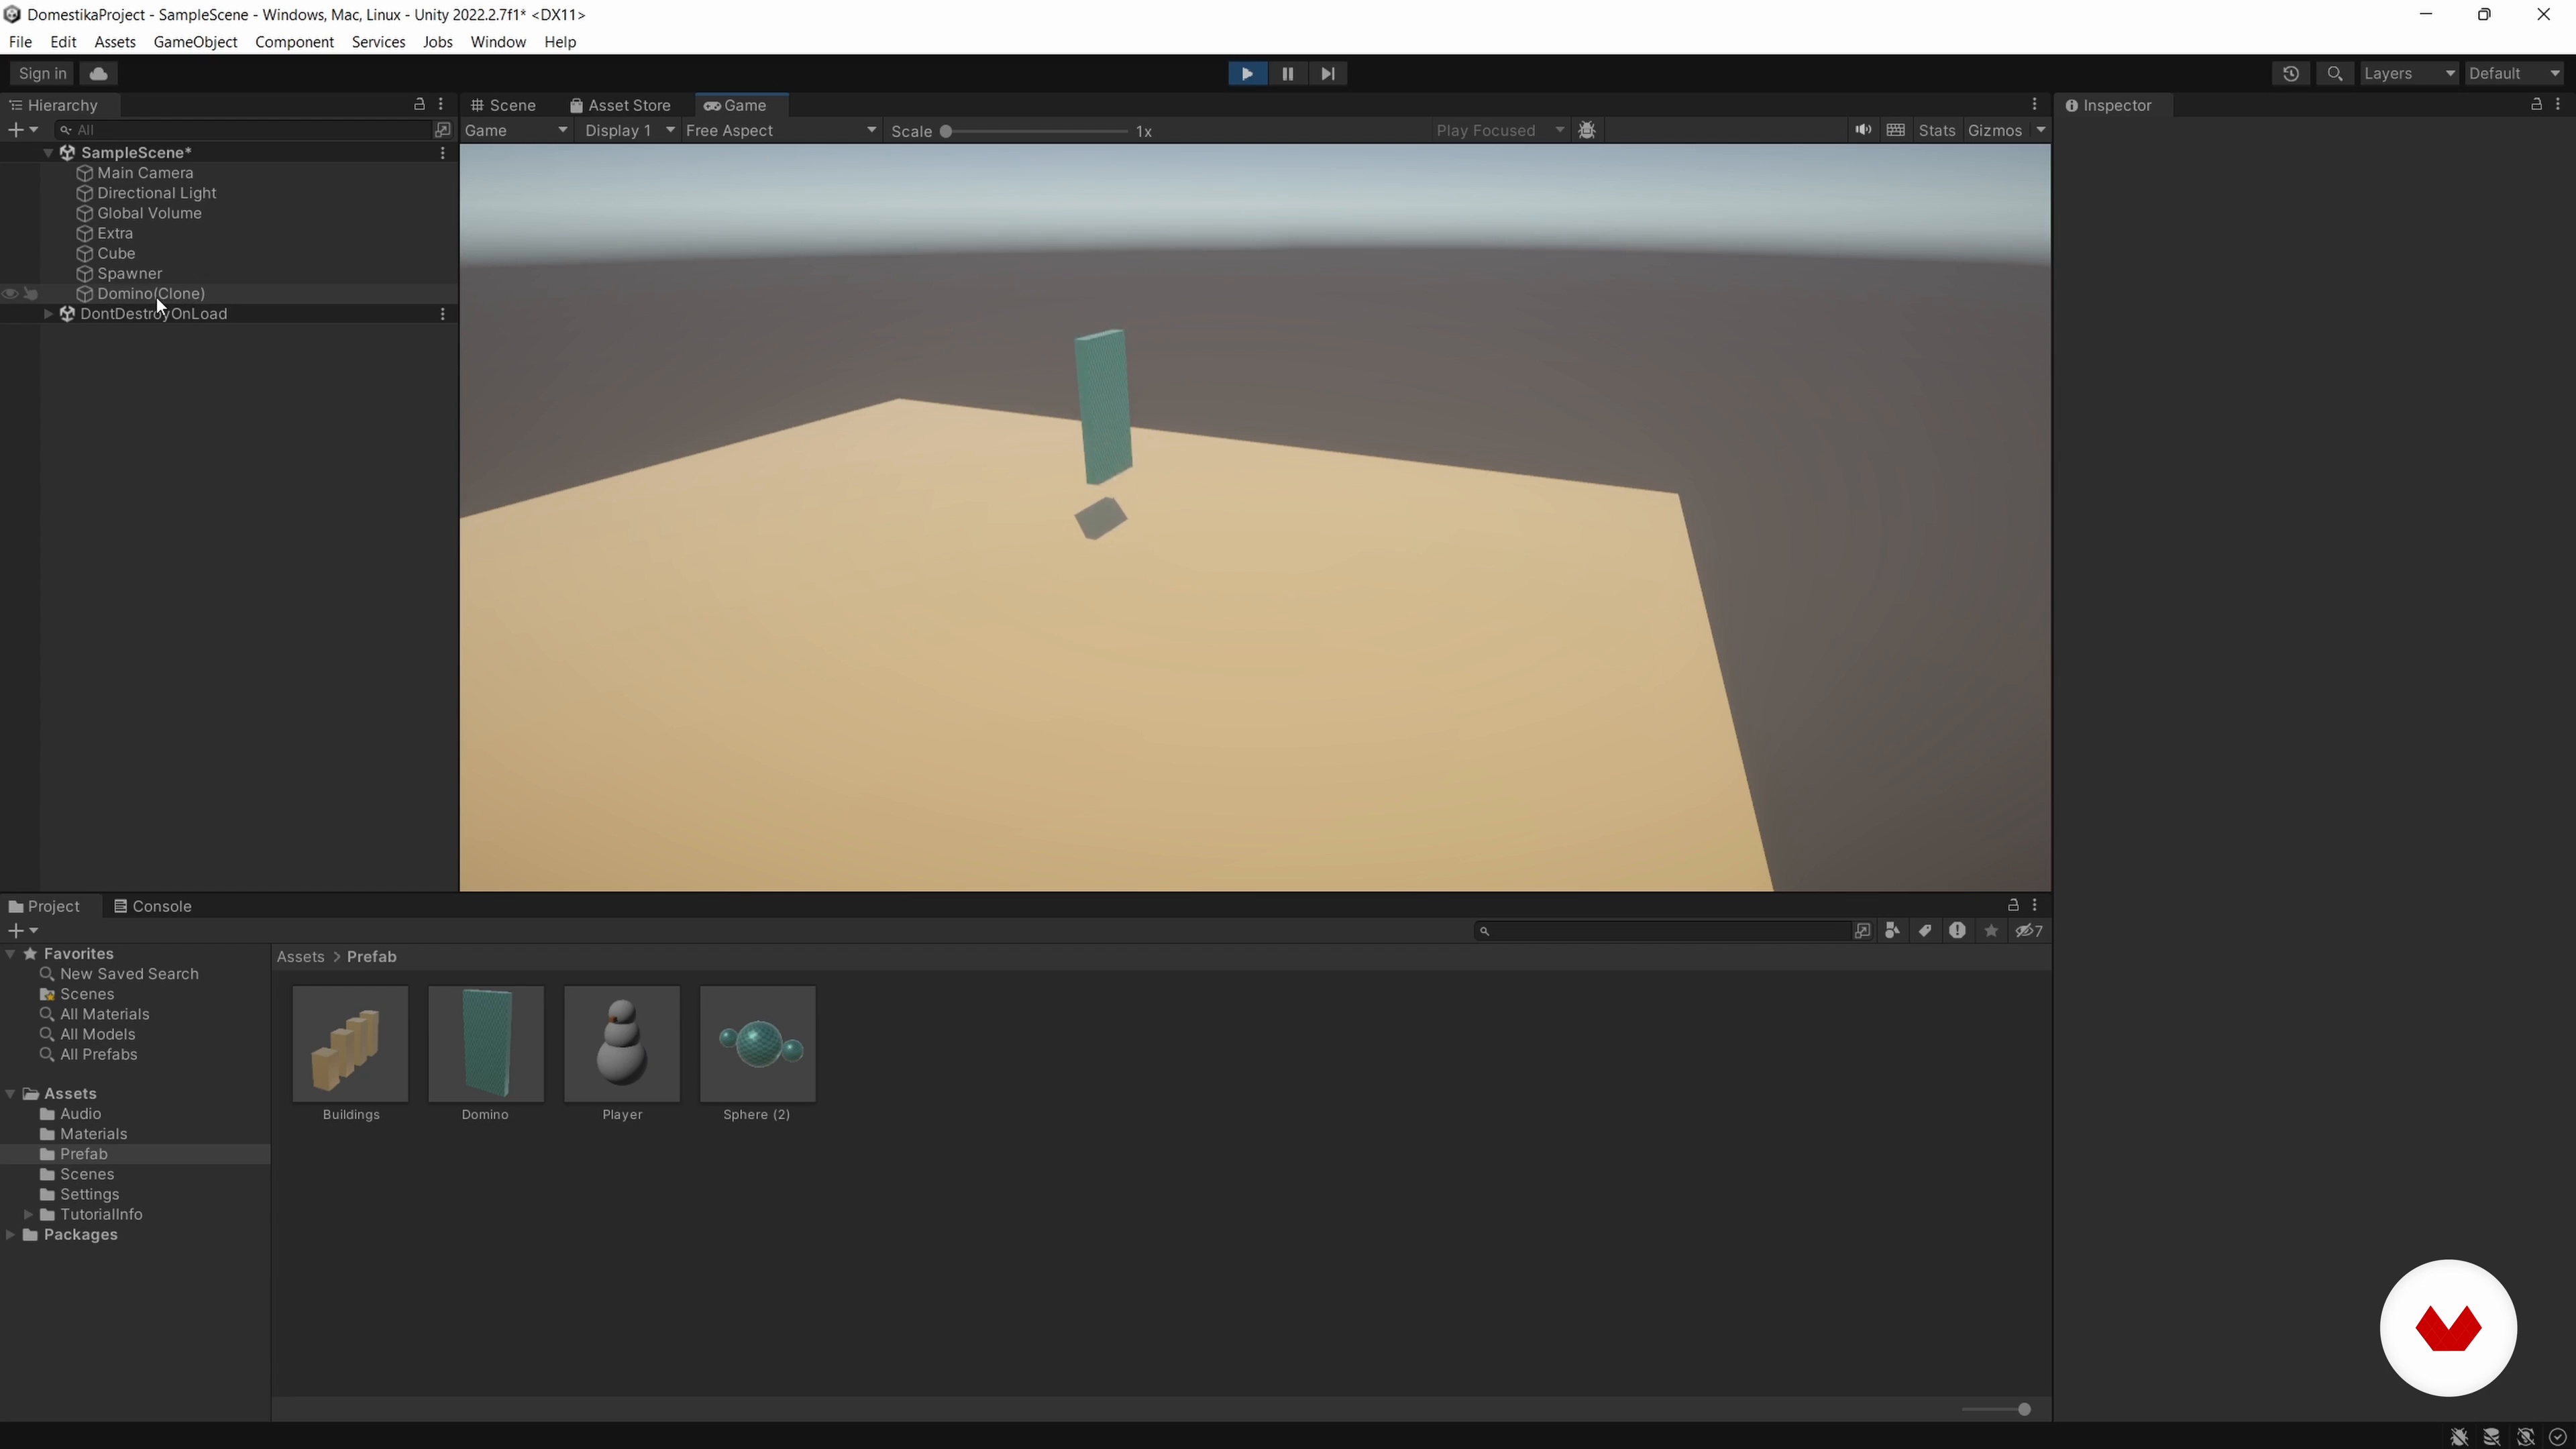Adjust the Project icon size slider
The image size is (2576, 1449).
1996,1410
